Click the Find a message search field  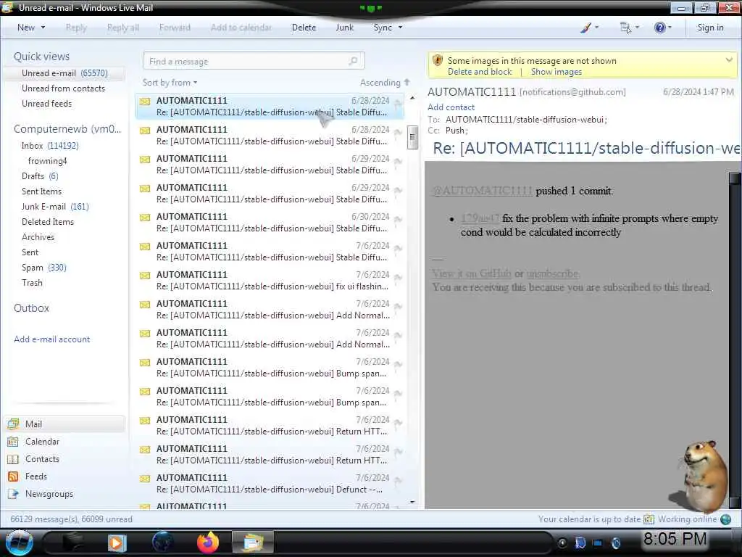pos(253,61)
